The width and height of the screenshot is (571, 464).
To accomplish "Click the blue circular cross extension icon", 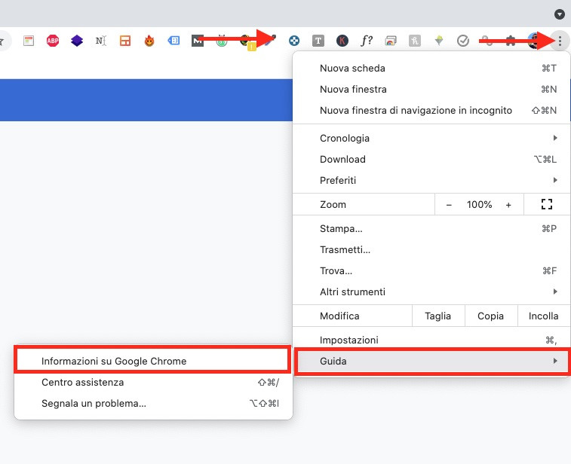I will click(294, 41).
